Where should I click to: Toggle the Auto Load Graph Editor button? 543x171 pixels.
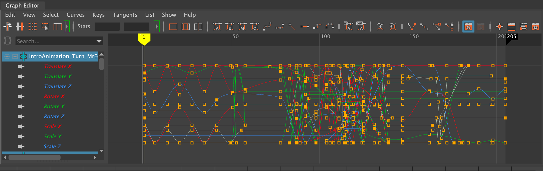point(468,26)
